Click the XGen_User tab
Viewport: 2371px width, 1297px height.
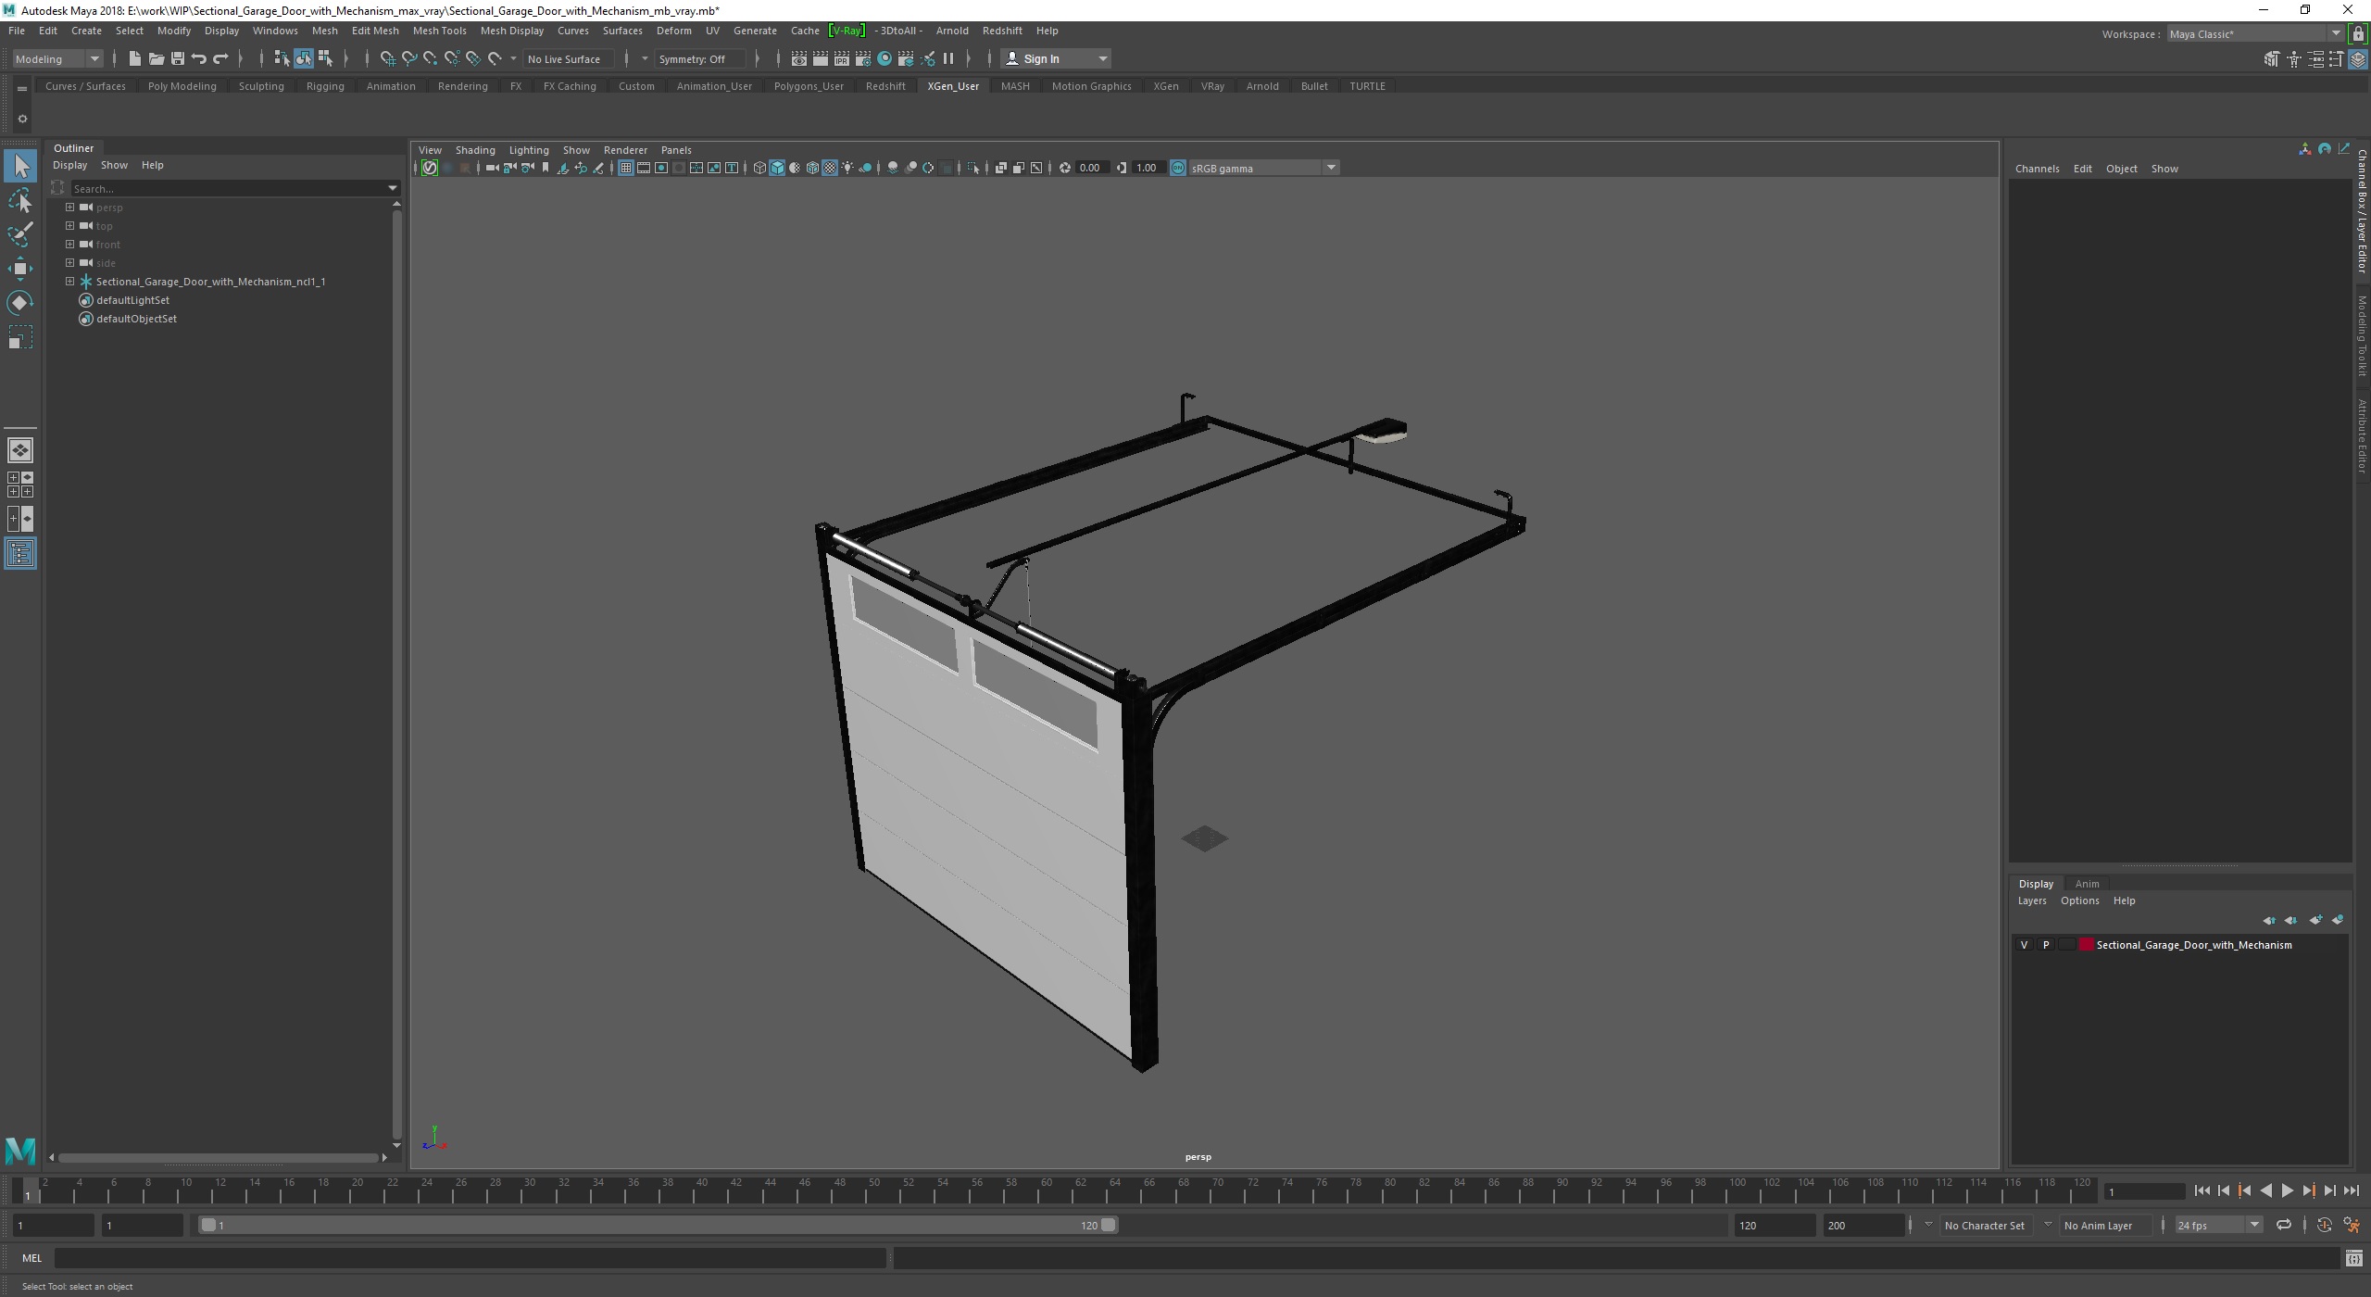955,84
